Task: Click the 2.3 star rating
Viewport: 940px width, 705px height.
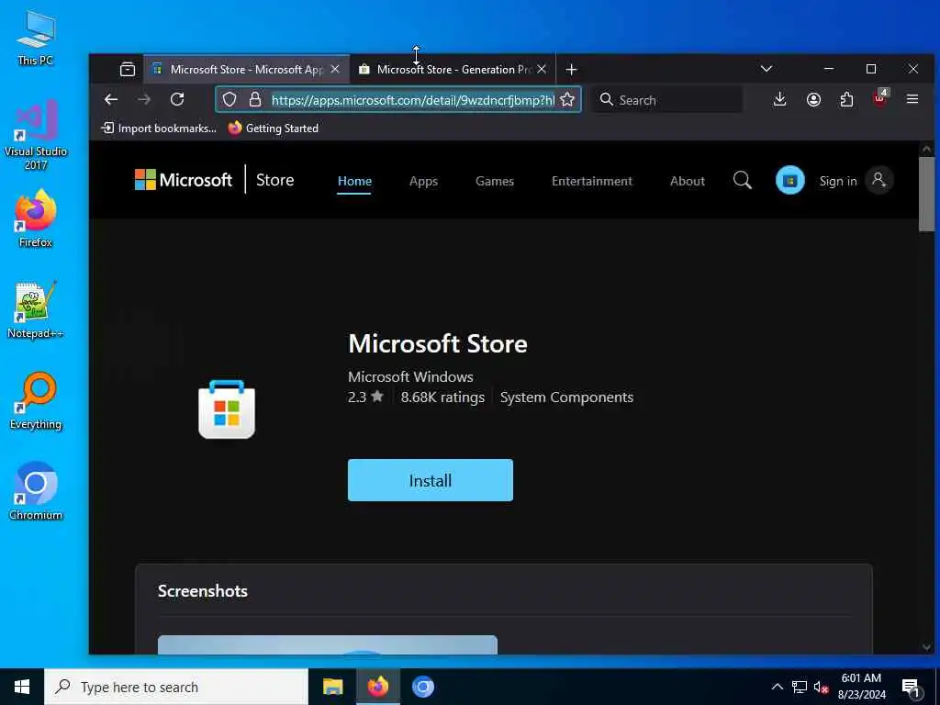Action: 365,397
